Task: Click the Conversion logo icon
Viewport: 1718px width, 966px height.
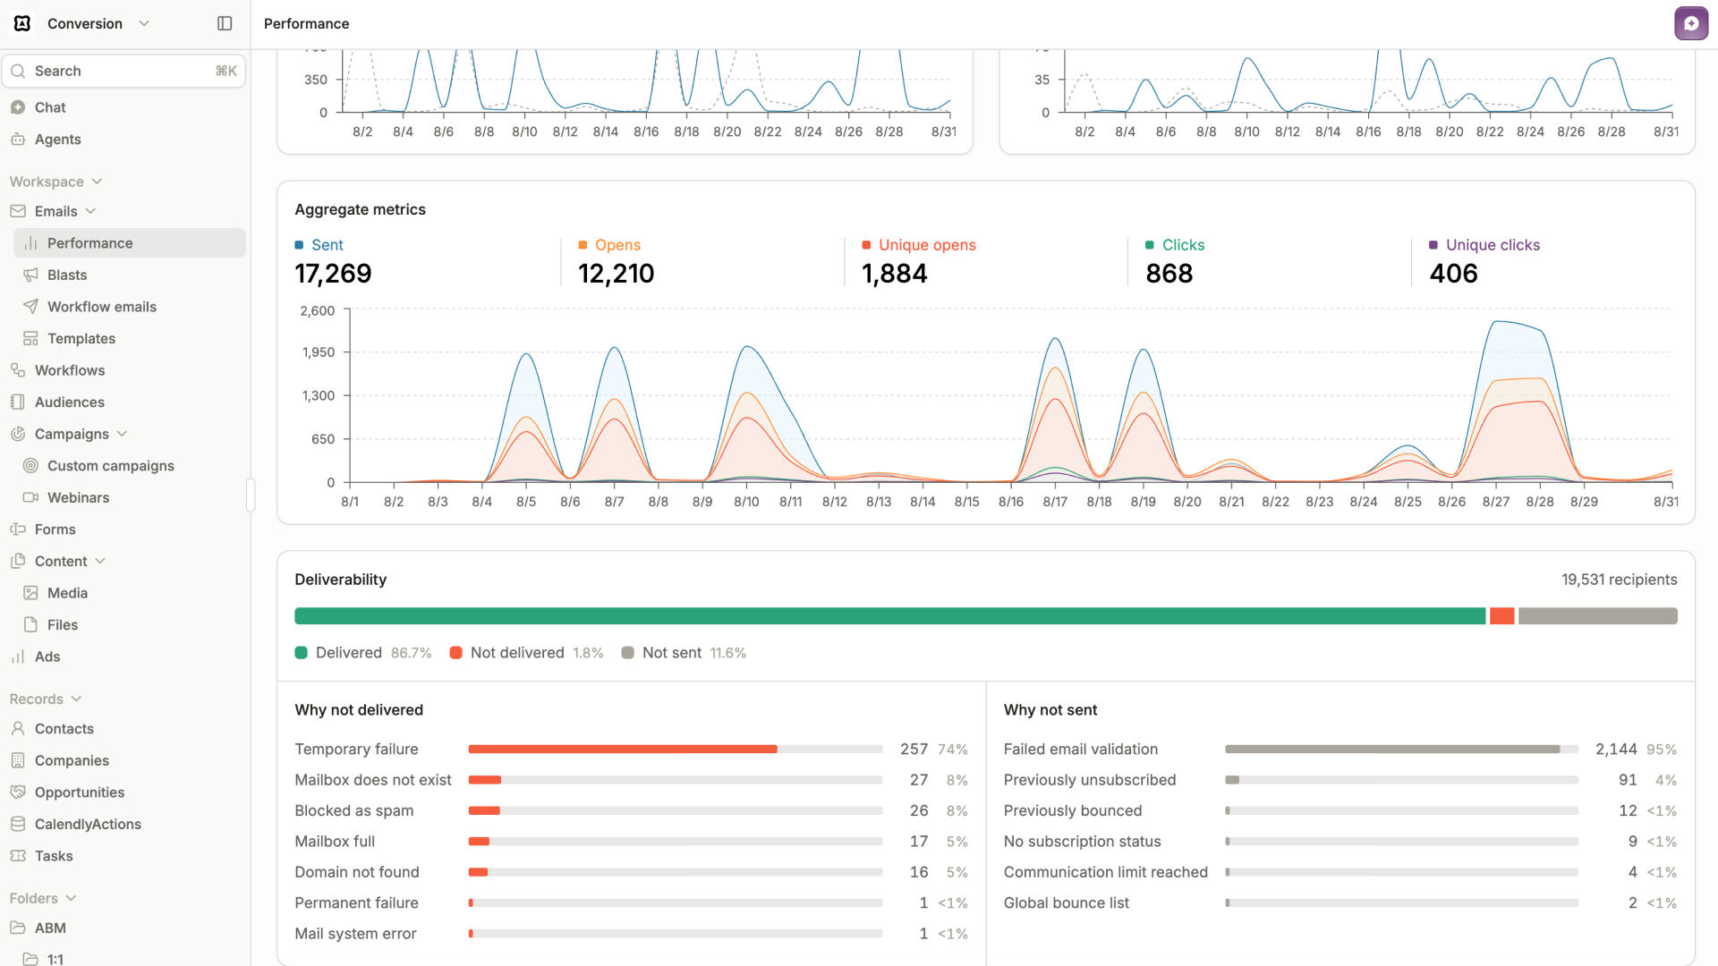Action: coord(22,23)
